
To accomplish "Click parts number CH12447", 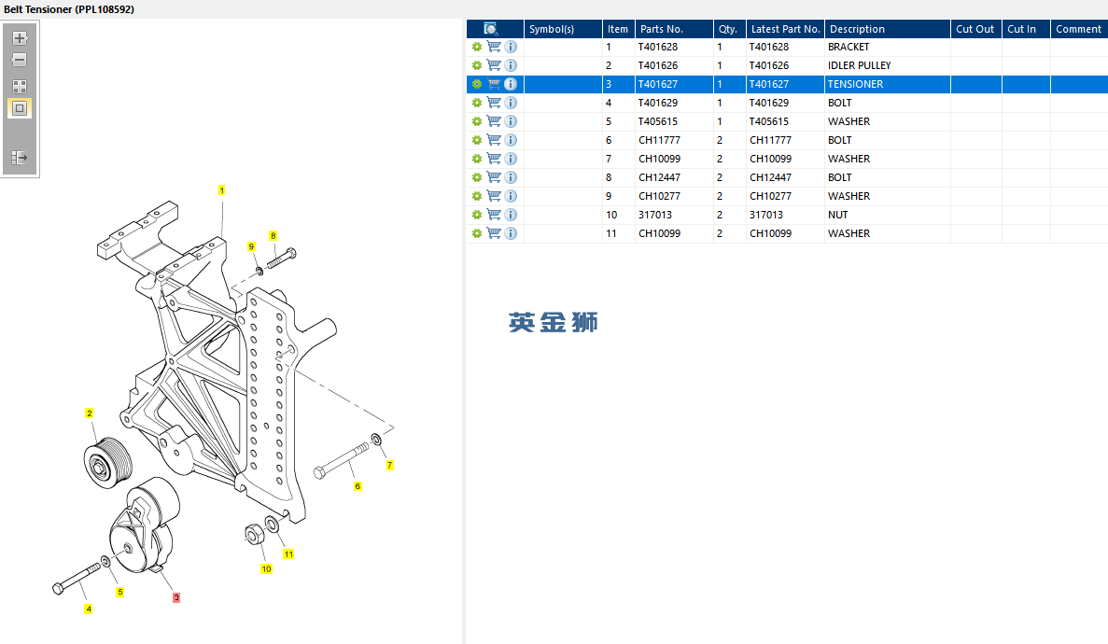I will [x=659, y=177].
